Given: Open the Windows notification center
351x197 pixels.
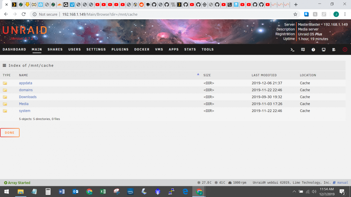Looking at the screenshot, I should pyautogui.click(x=342, y=192).
